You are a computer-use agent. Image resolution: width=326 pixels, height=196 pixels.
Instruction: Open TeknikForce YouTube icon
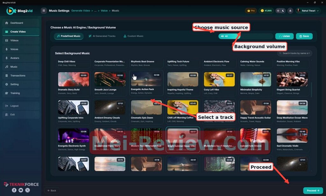[x=21, y=190]
